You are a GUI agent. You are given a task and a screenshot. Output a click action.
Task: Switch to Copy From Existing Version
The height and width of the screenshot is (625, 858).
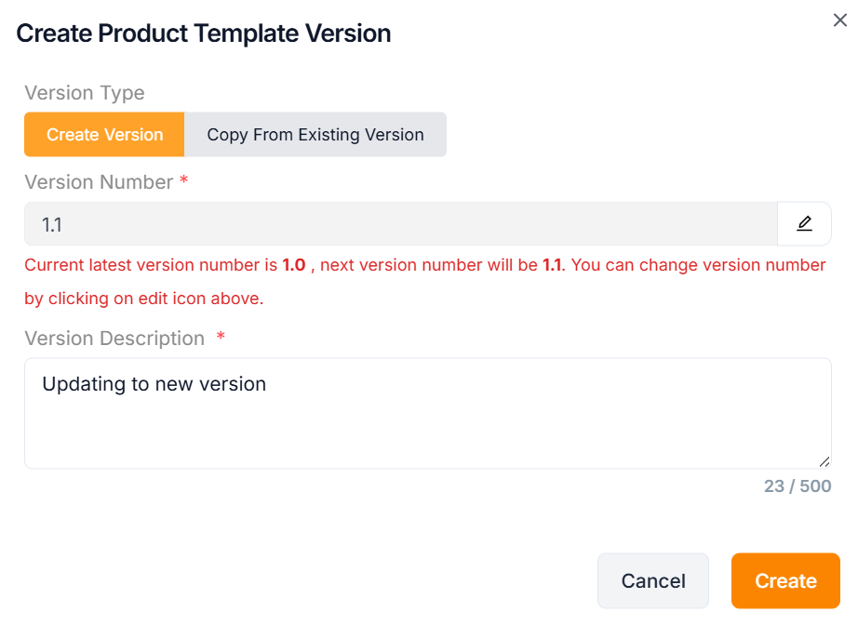(x=315, y=135)
